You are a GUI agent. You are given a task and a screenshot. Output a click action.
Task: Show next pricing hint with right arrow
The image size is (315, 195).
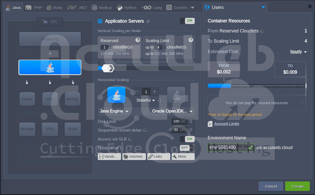[302, 103]
